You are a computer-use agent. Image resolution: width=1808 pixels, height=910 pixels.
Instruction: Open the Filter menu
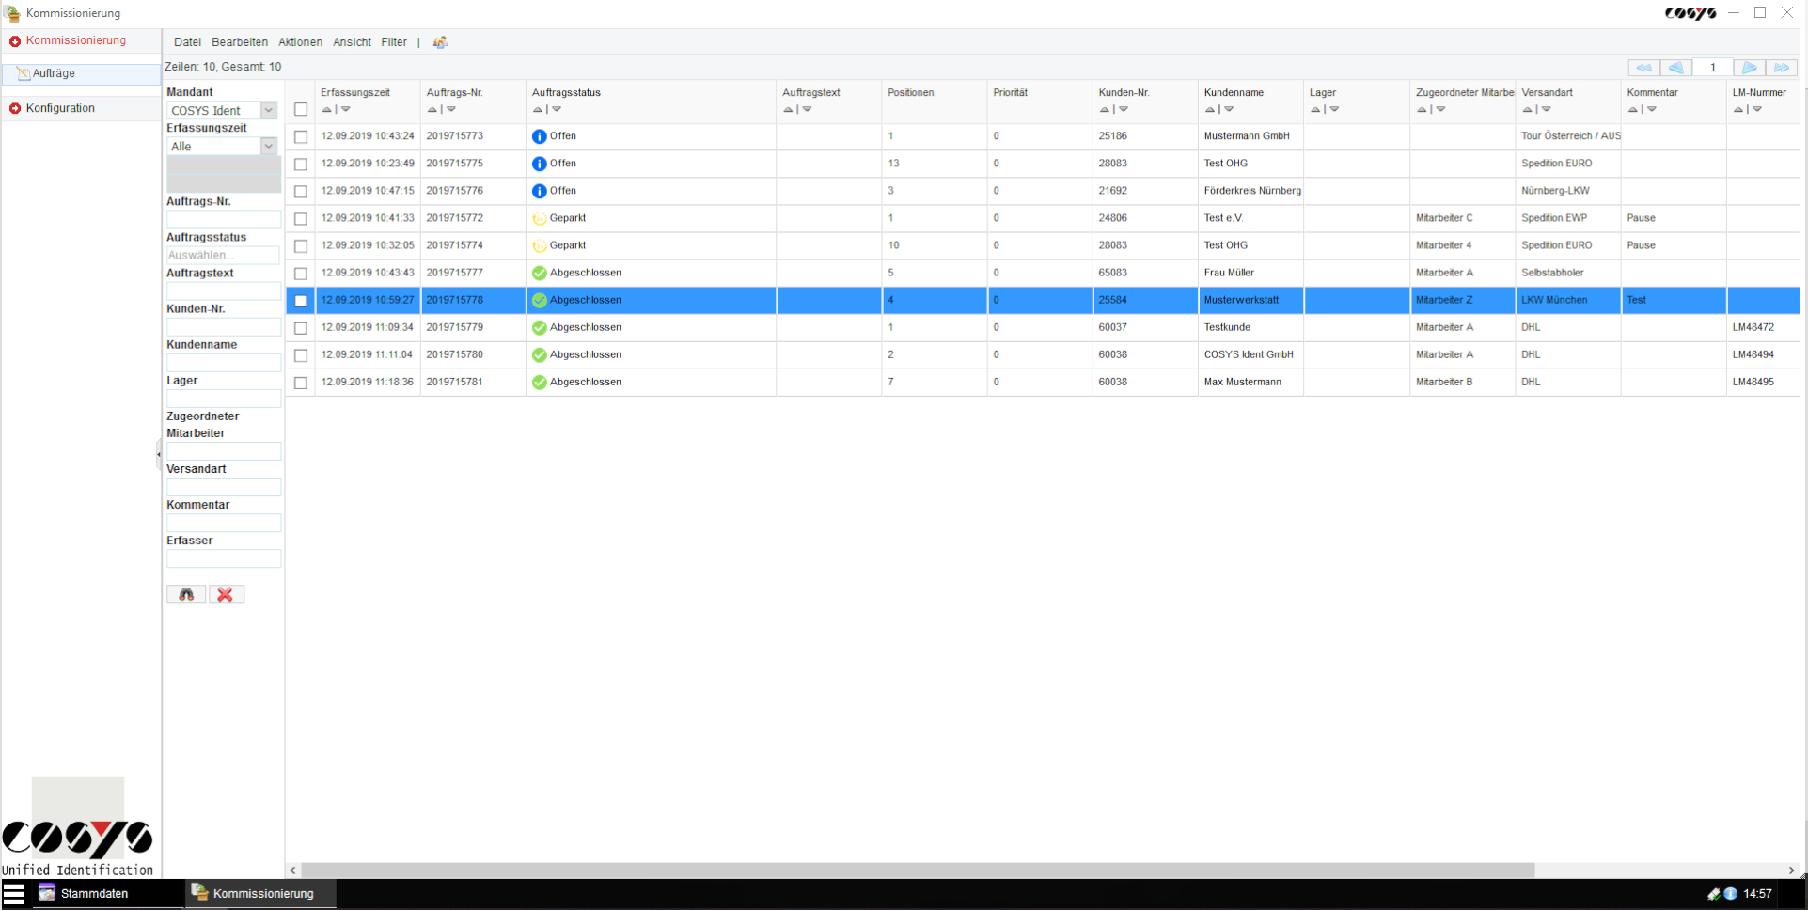click(x=393, y=42)
